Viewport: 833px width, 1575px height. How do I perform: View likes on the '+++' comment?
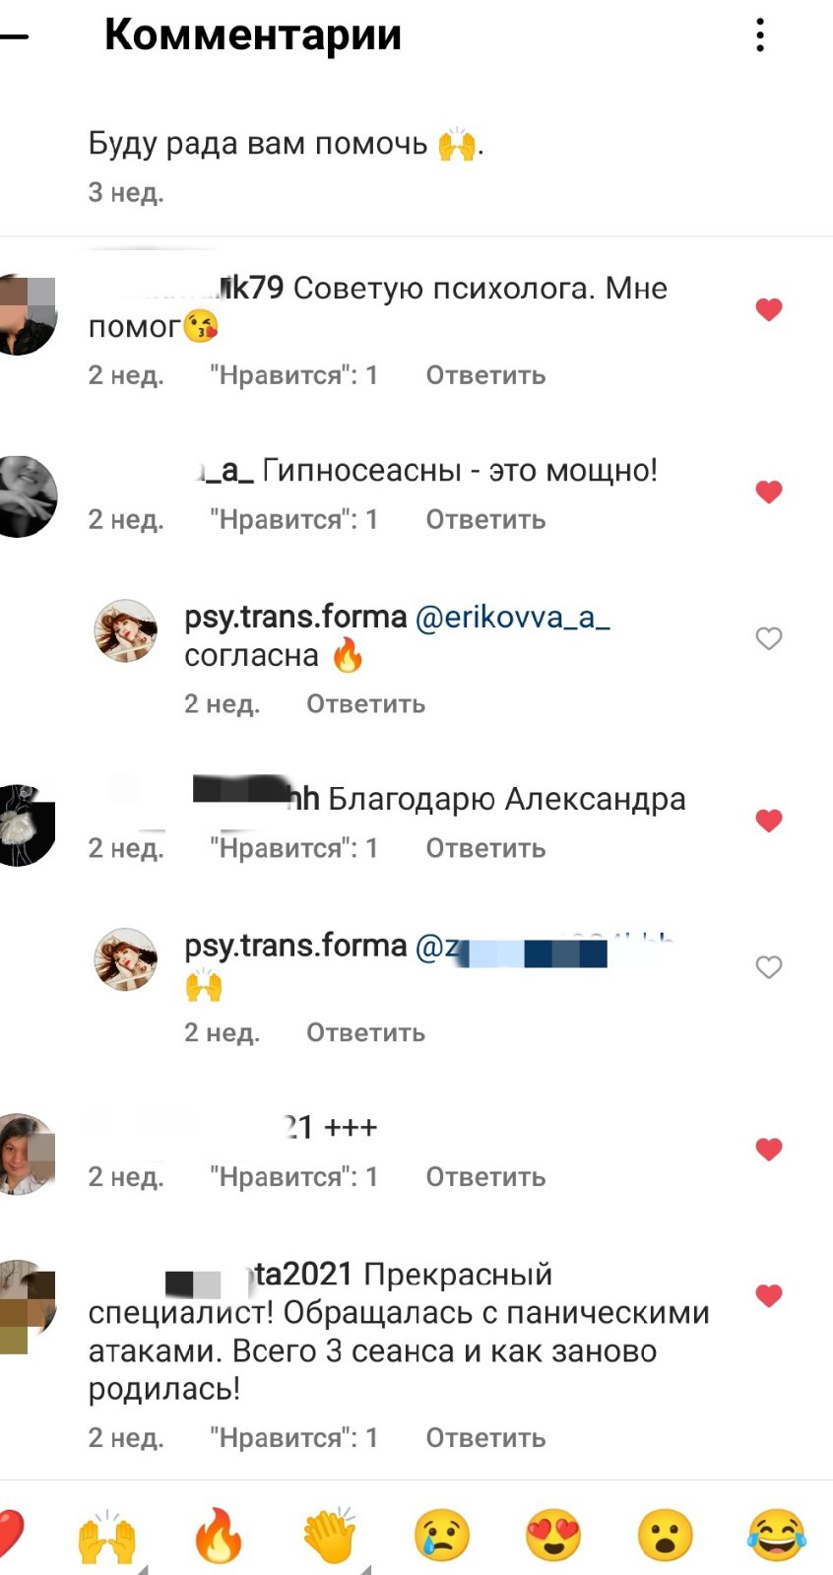293,1176
